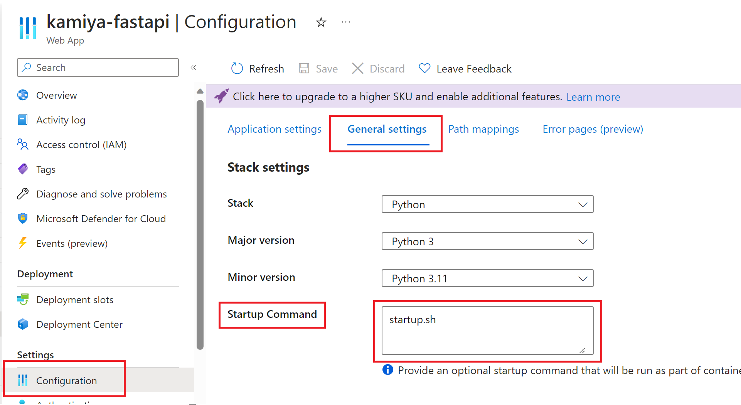The height and width of the screenshot is (405, 741).
Task: Click the sidebar Search box
Action: [x=98, y=67]
